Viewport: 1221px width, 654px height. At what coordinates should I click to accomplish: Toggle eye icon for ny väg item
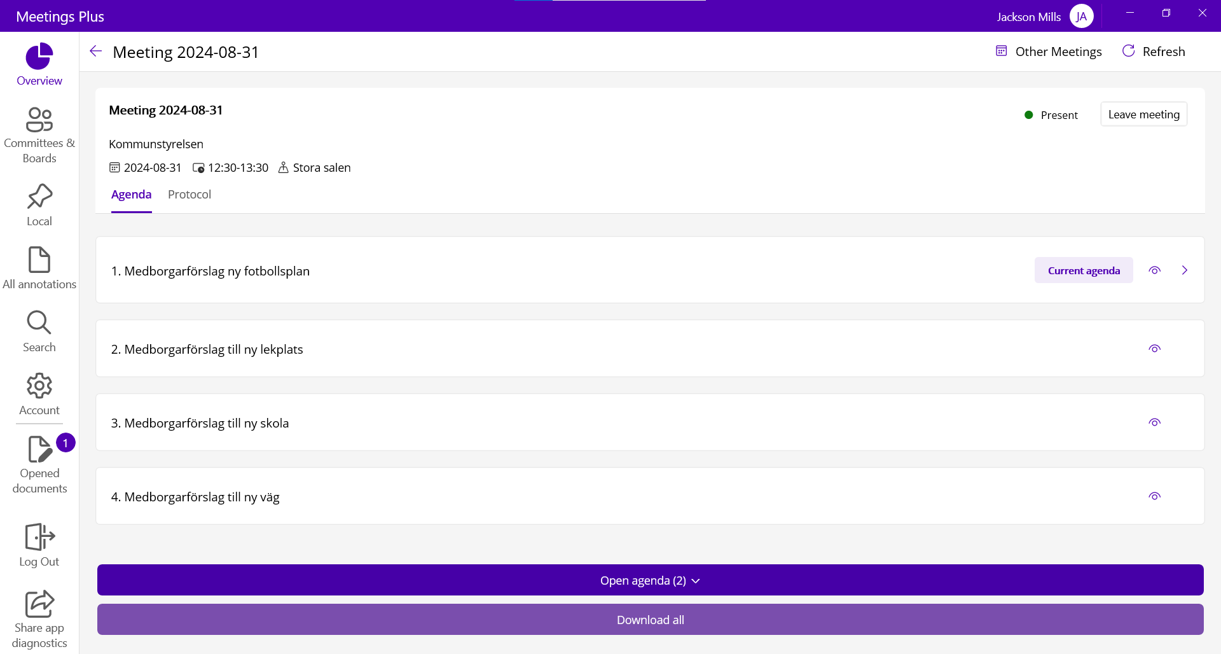tap(1155, 496)
